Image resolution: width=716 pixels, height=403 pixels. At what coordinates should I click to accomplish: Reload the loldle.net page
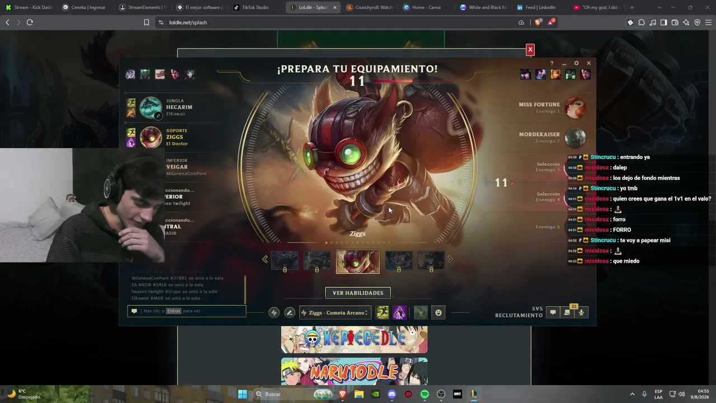tap(30, 22)
